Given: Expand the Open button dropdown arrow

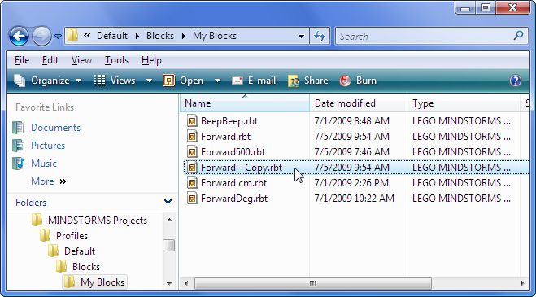Looking at the screenshot, I should (x=217, y=81).
